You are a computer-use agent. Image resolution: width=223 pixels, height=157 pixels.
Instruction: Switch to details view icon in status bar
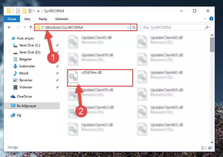click(x=204, y=148)
